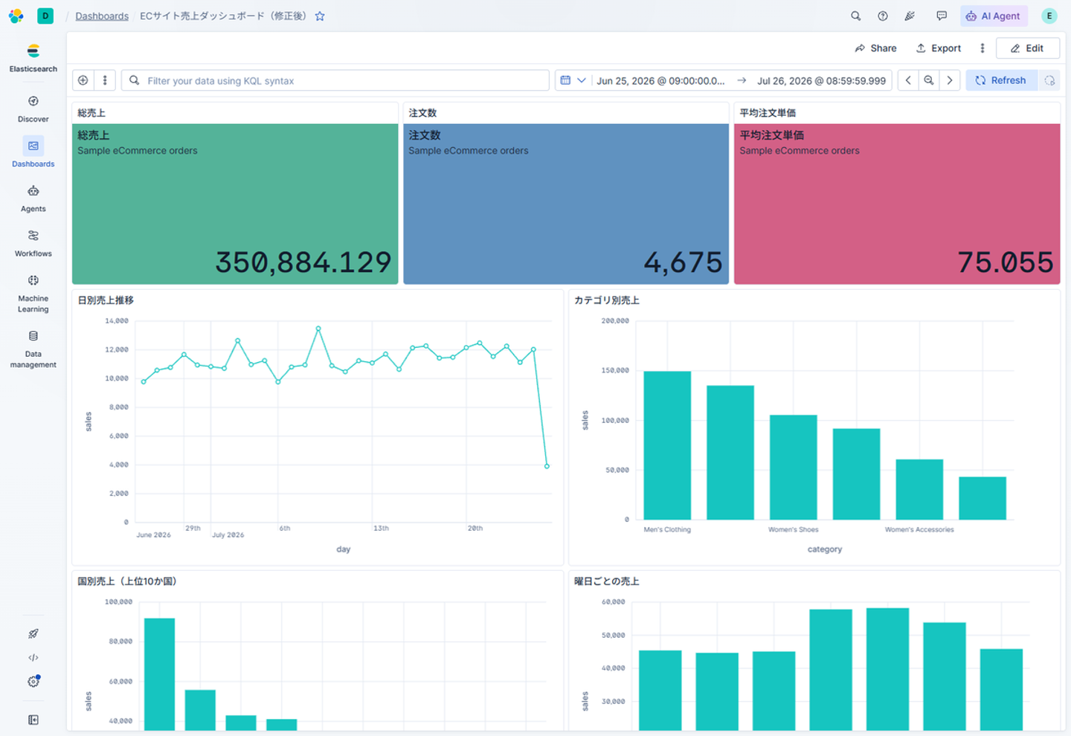The height and width of the screenshot is (736, 1071).
Task: Open Workflows from the sidebar
Action: 33,243
